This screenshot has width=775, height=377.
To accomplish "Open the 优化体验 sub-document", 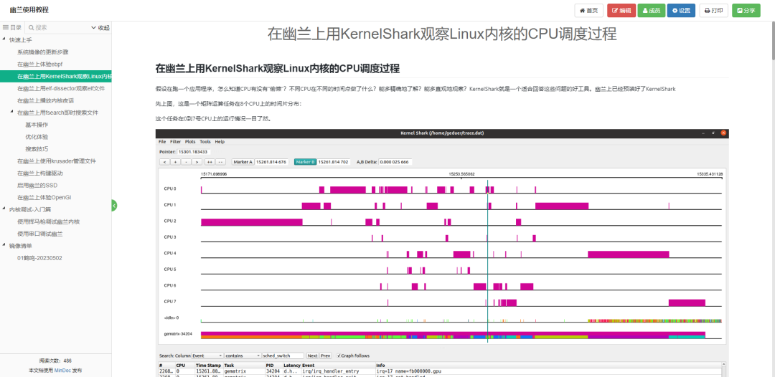I will [37, 137].
